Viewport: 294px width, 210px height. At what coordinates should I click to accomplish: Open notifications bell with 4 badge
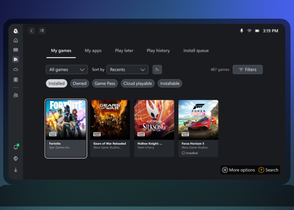(16, 147)
